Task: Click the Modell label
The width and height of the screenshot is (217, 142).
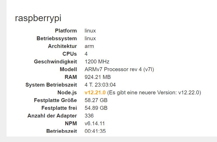Action: click(68, 69)
